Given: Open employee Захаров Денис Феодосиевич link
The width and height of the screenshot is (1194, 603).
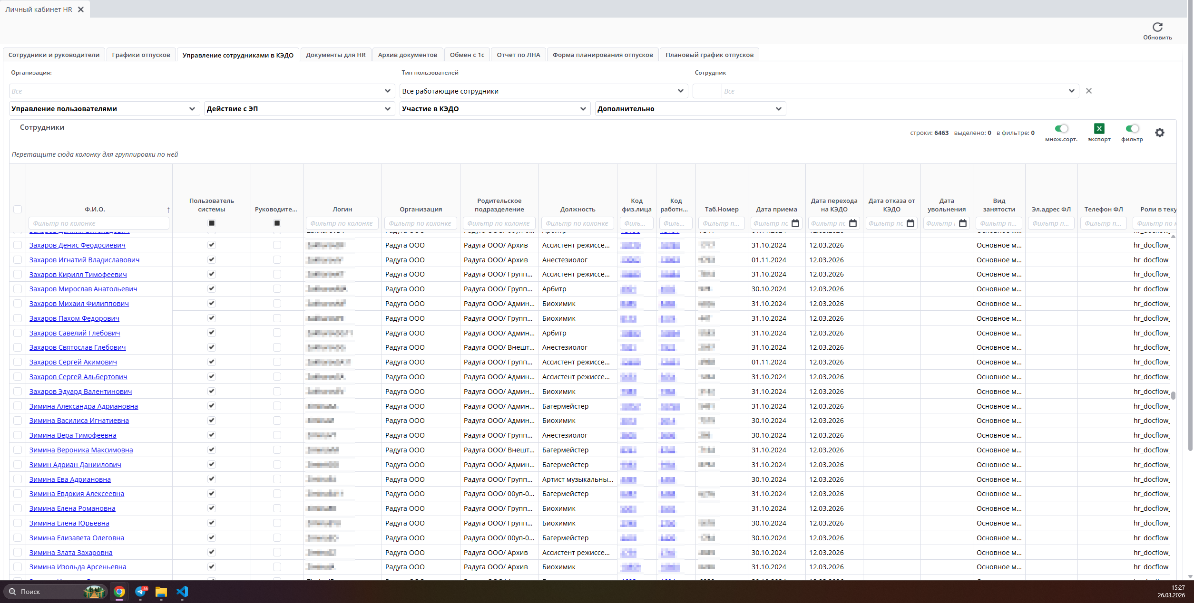Looking at the screenshot, I should [x=78, y=245].
